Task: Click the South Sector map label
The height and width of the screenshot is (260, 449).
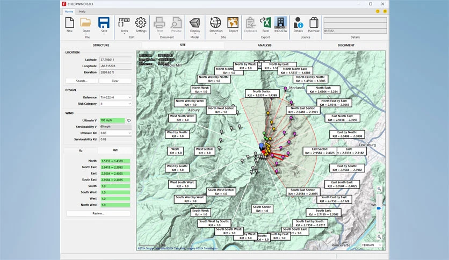Action: click(x=262, y=209)
